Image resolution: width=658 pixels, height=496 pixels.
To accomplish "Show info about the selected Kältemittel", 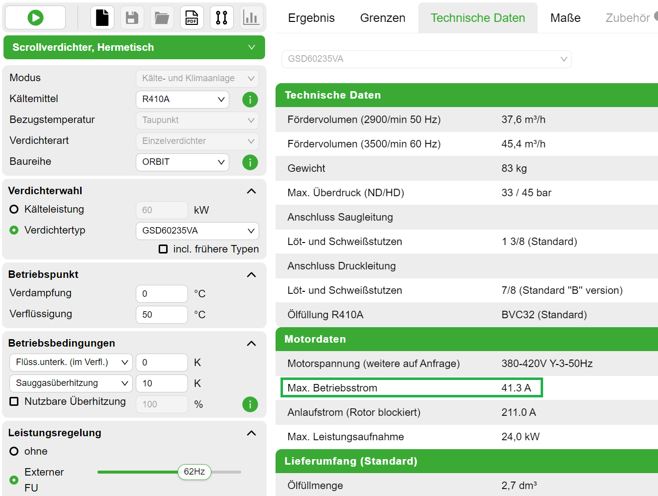I will click(250, 100).
